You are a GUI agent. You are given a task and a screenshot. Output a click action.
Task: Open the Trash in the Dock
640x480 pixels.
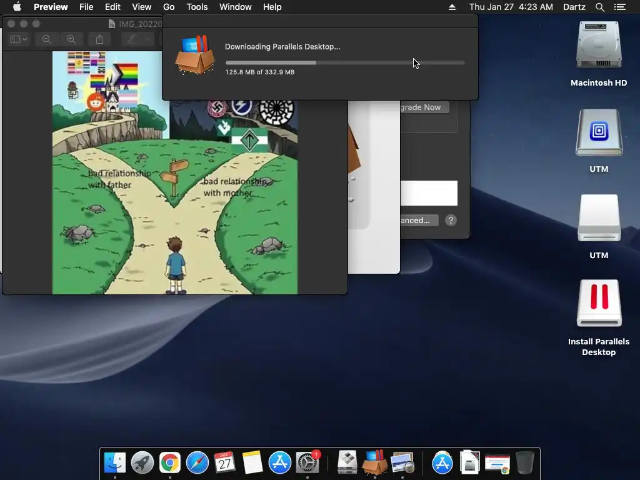(525, 463)
